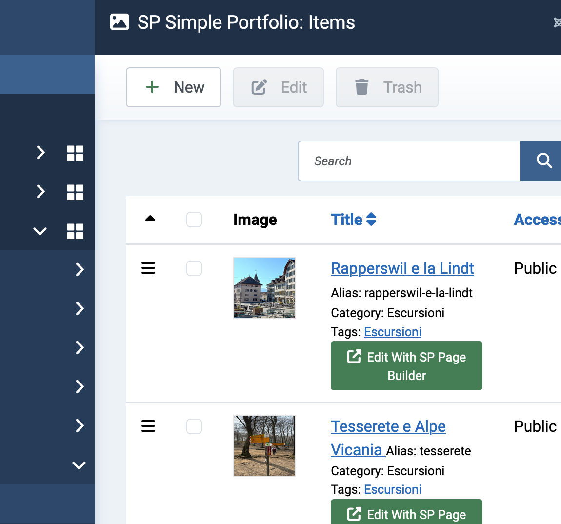Click the New button in toolbar
The width and height of the screenshot is (561, 524).
pyautogui.click(x=174, y=87)
